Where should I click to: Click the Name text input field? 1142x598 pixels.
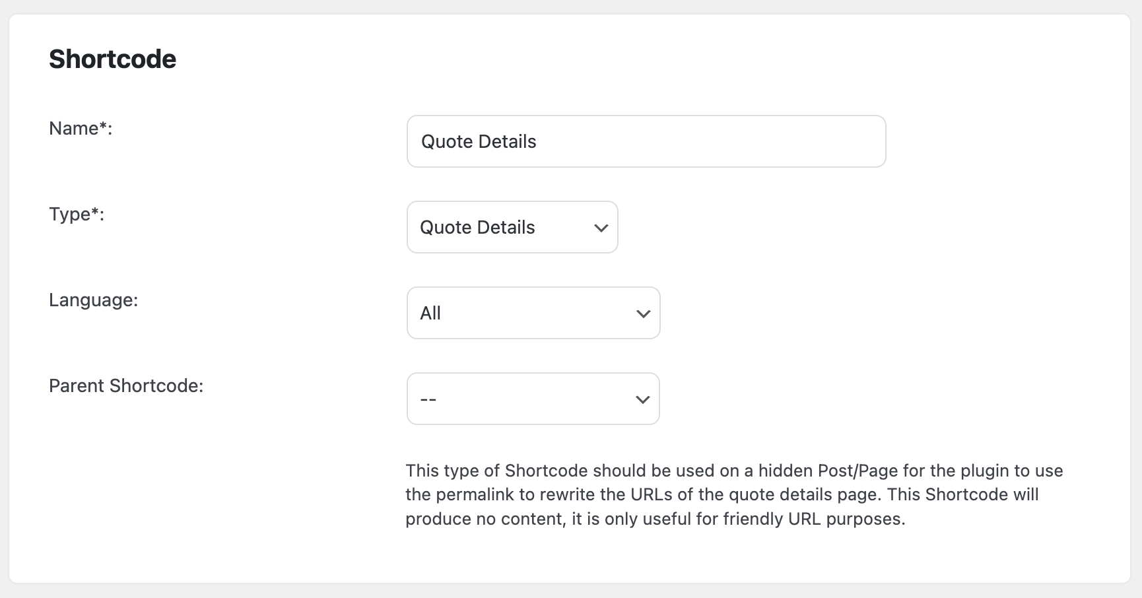click(x=646, y=141)
